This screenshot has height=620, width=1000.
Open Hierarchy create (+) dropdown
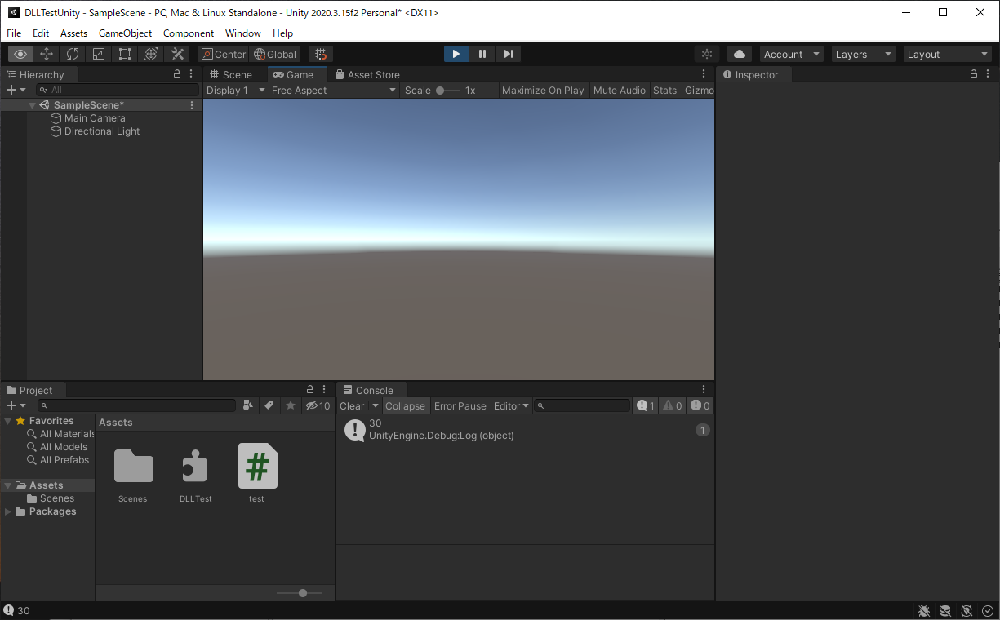tap(16, 90)
